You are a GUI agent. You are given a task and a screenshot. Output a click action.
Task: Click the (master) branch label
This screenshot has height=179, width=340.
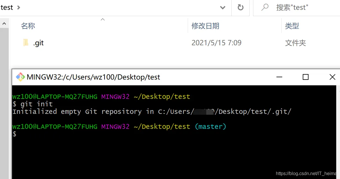[x=210, y=127]
